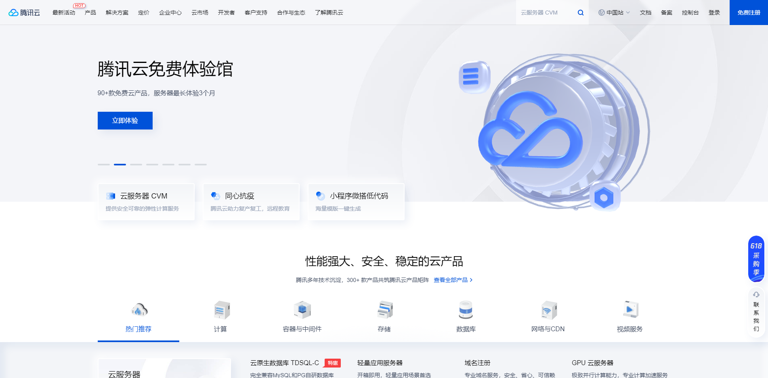Click 腾讯云助力复产复工，远程教育 card text

[x=250, y=209]
